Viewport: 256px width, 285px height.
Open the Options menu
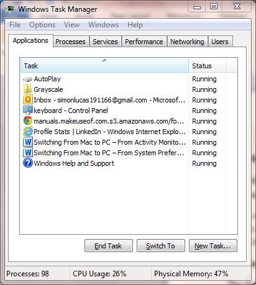tap(42, 25)
